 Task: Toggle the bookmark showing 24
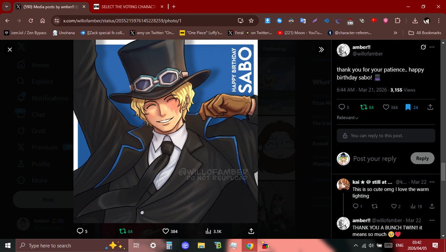point(411,107)
